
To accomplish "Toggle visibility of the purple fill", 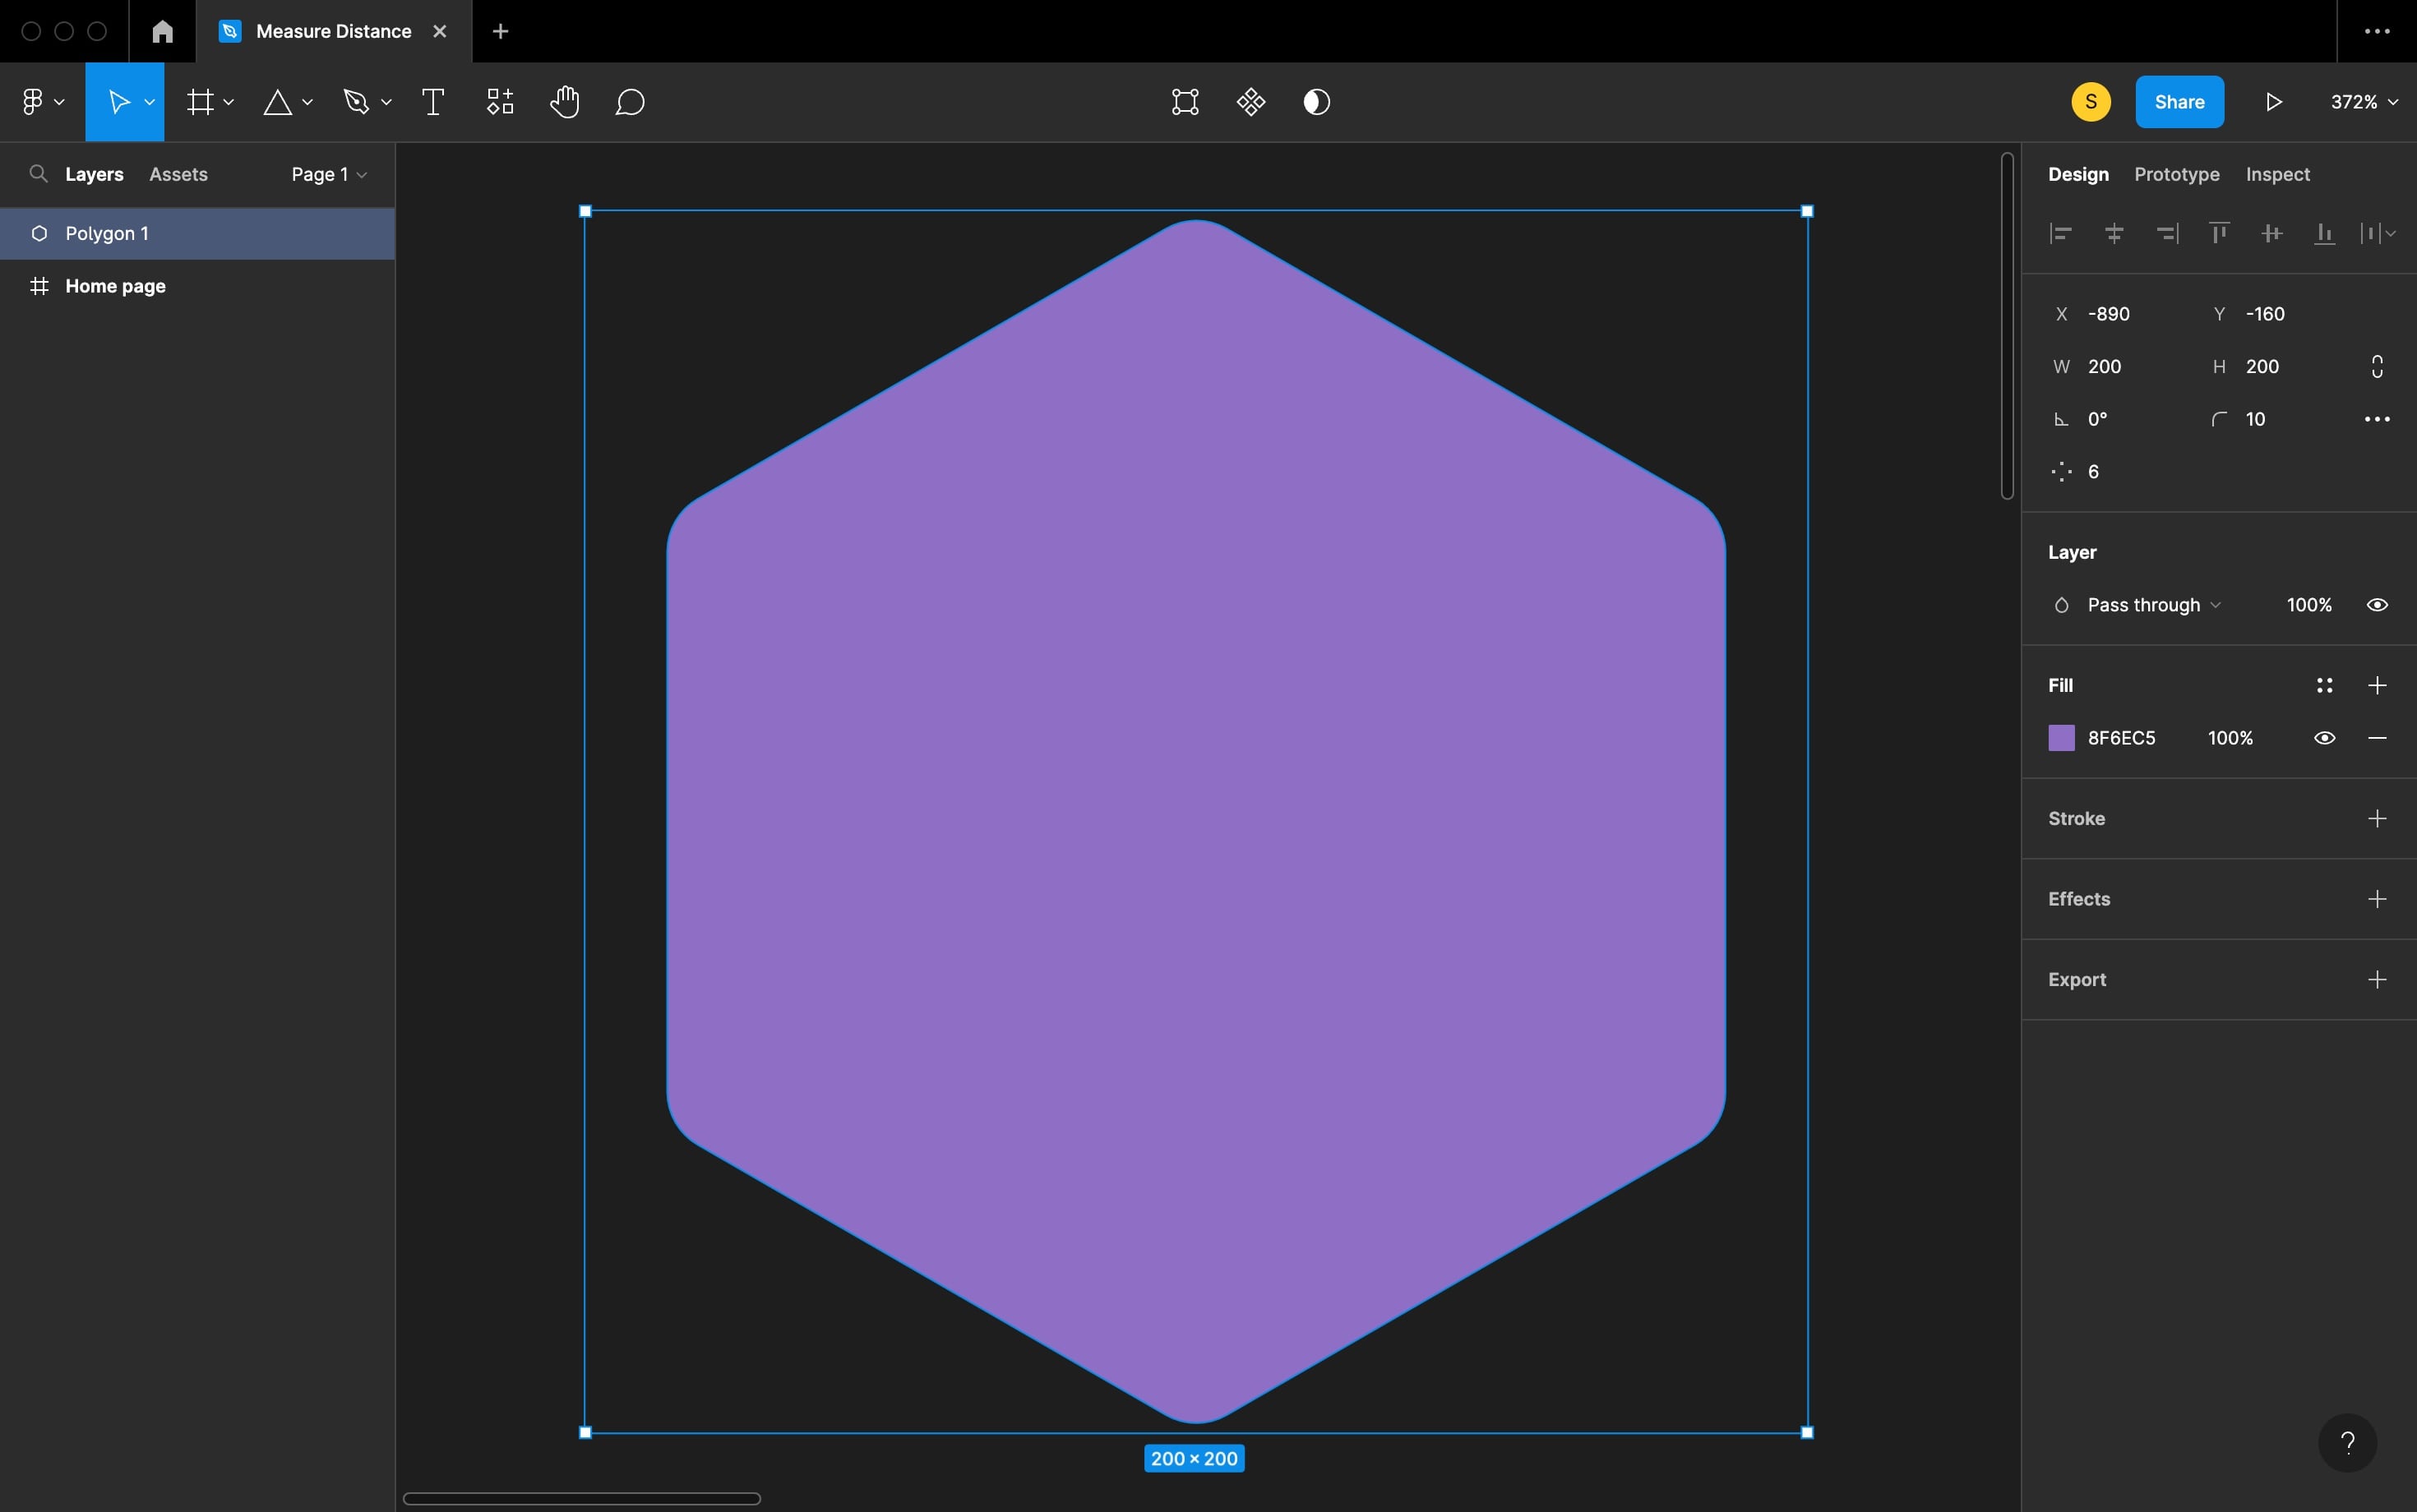I will [x=2324, y=738].
